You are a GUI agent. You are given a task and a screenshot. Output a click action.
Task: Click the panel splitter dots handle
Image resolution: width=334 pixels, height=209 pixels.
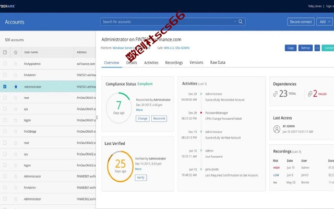tap(97, 117)
